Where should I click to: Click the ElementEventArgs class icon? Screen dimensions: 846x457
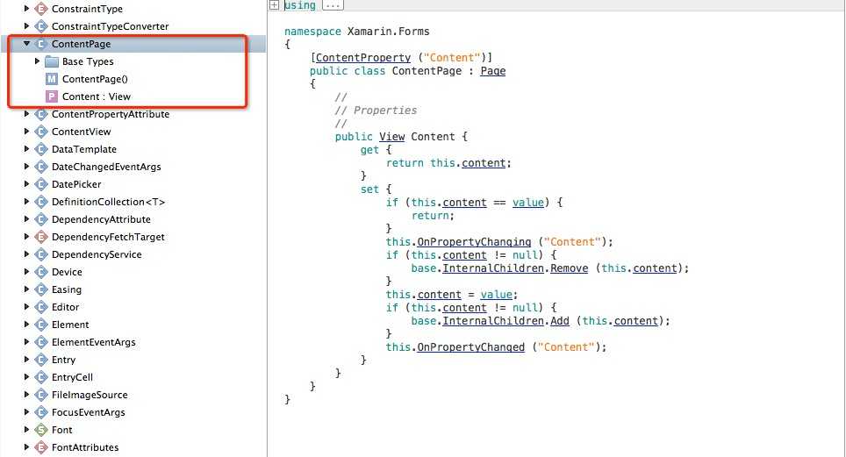41,342
